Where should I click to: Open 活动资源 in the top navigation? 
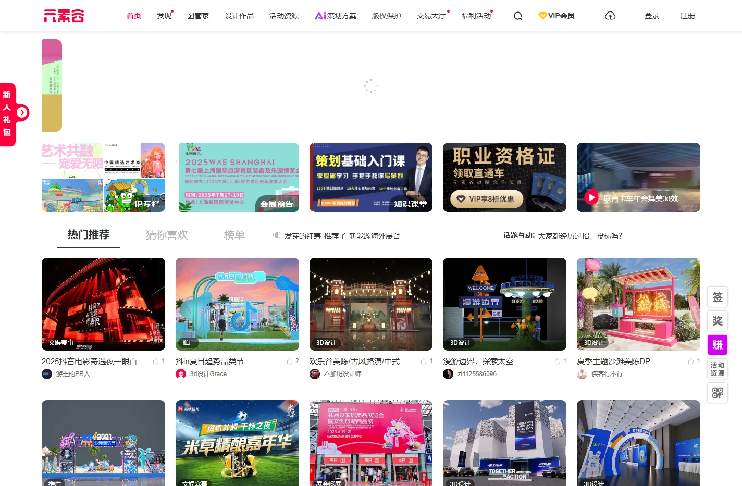pos(284,16)
